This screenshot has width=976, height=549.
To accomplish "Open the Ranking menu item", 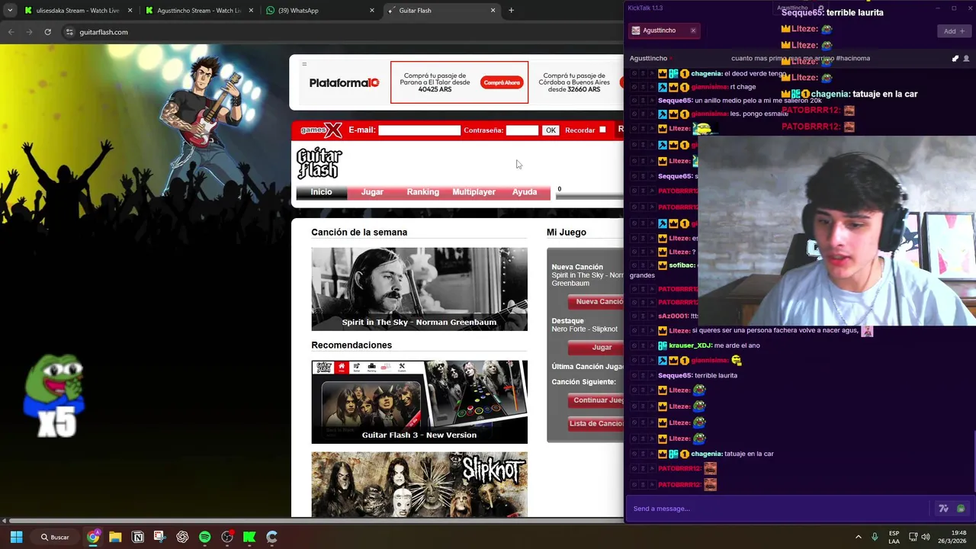I will pyautogui.click(x=422, y=192).
